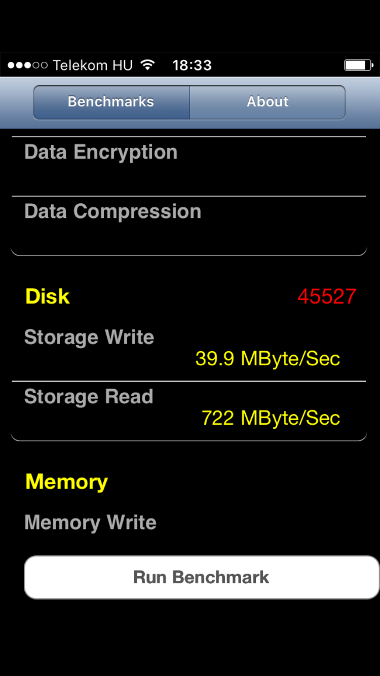This screenshot has width=380, height=676.
Task: Tap the 722 MByte/Sec read result
Action: coord(271,418)
